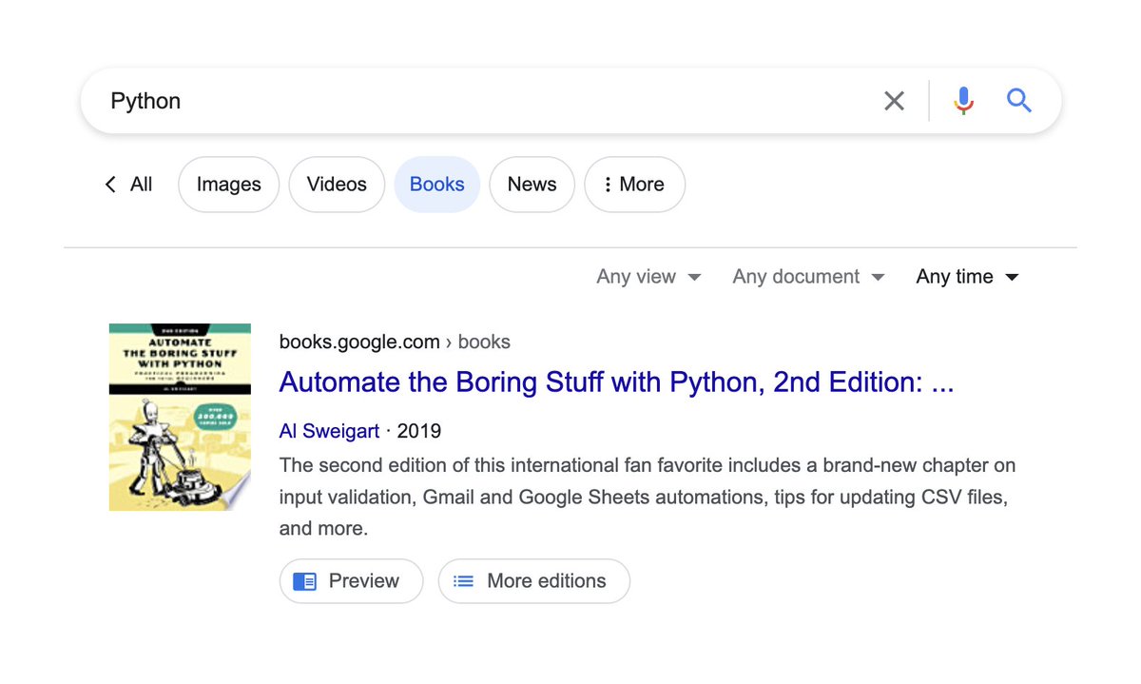Go back to the All results tab
This screenshot has width=1141, height=684.
tap(128, 185)
